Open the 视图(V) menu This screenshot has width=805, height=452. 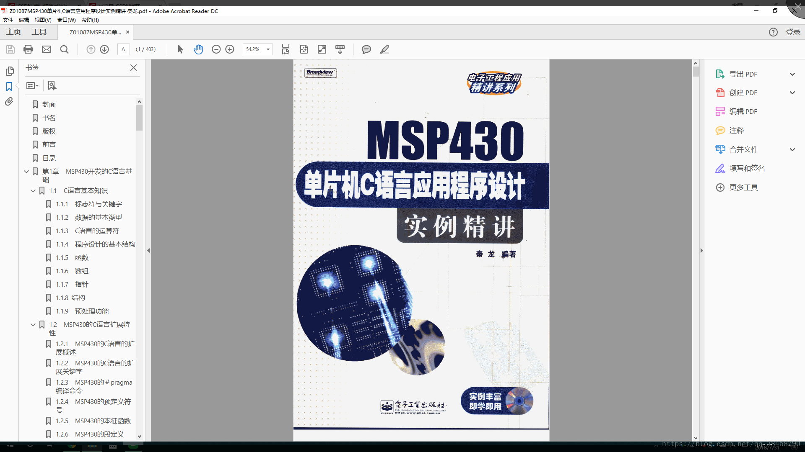43,20
